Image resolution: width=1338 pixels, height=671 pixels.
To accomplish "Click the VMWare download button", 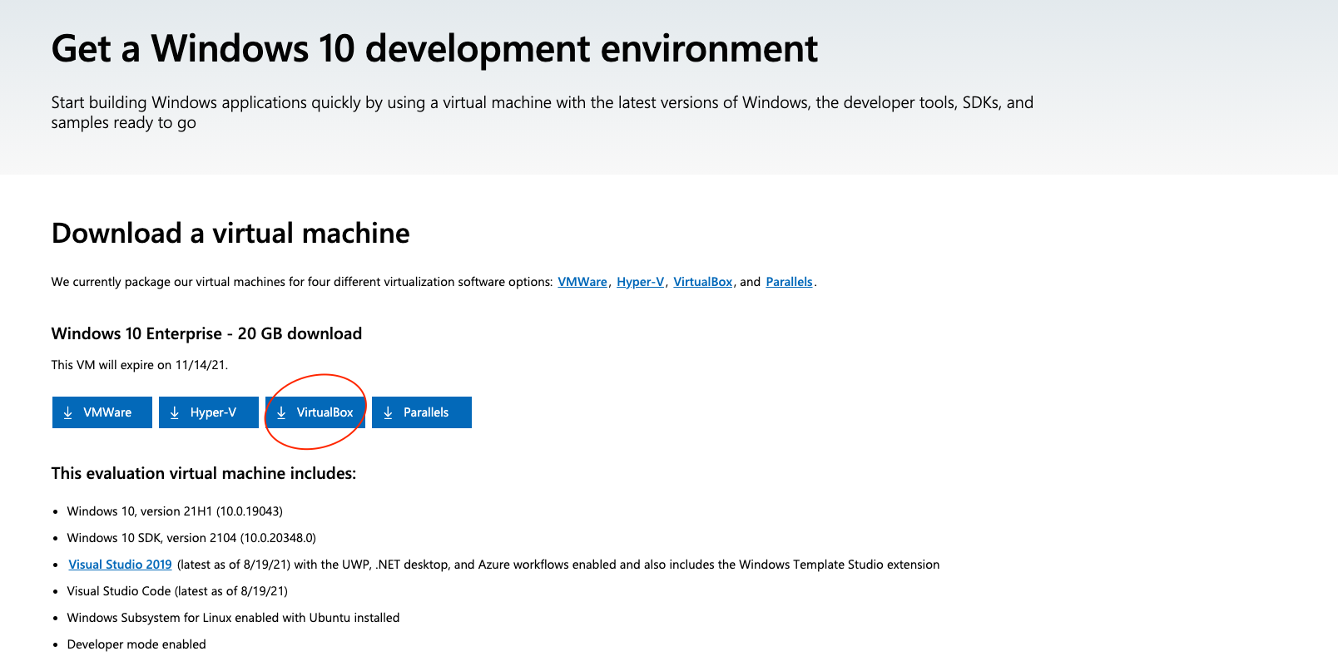I will [x=102, y=412].
